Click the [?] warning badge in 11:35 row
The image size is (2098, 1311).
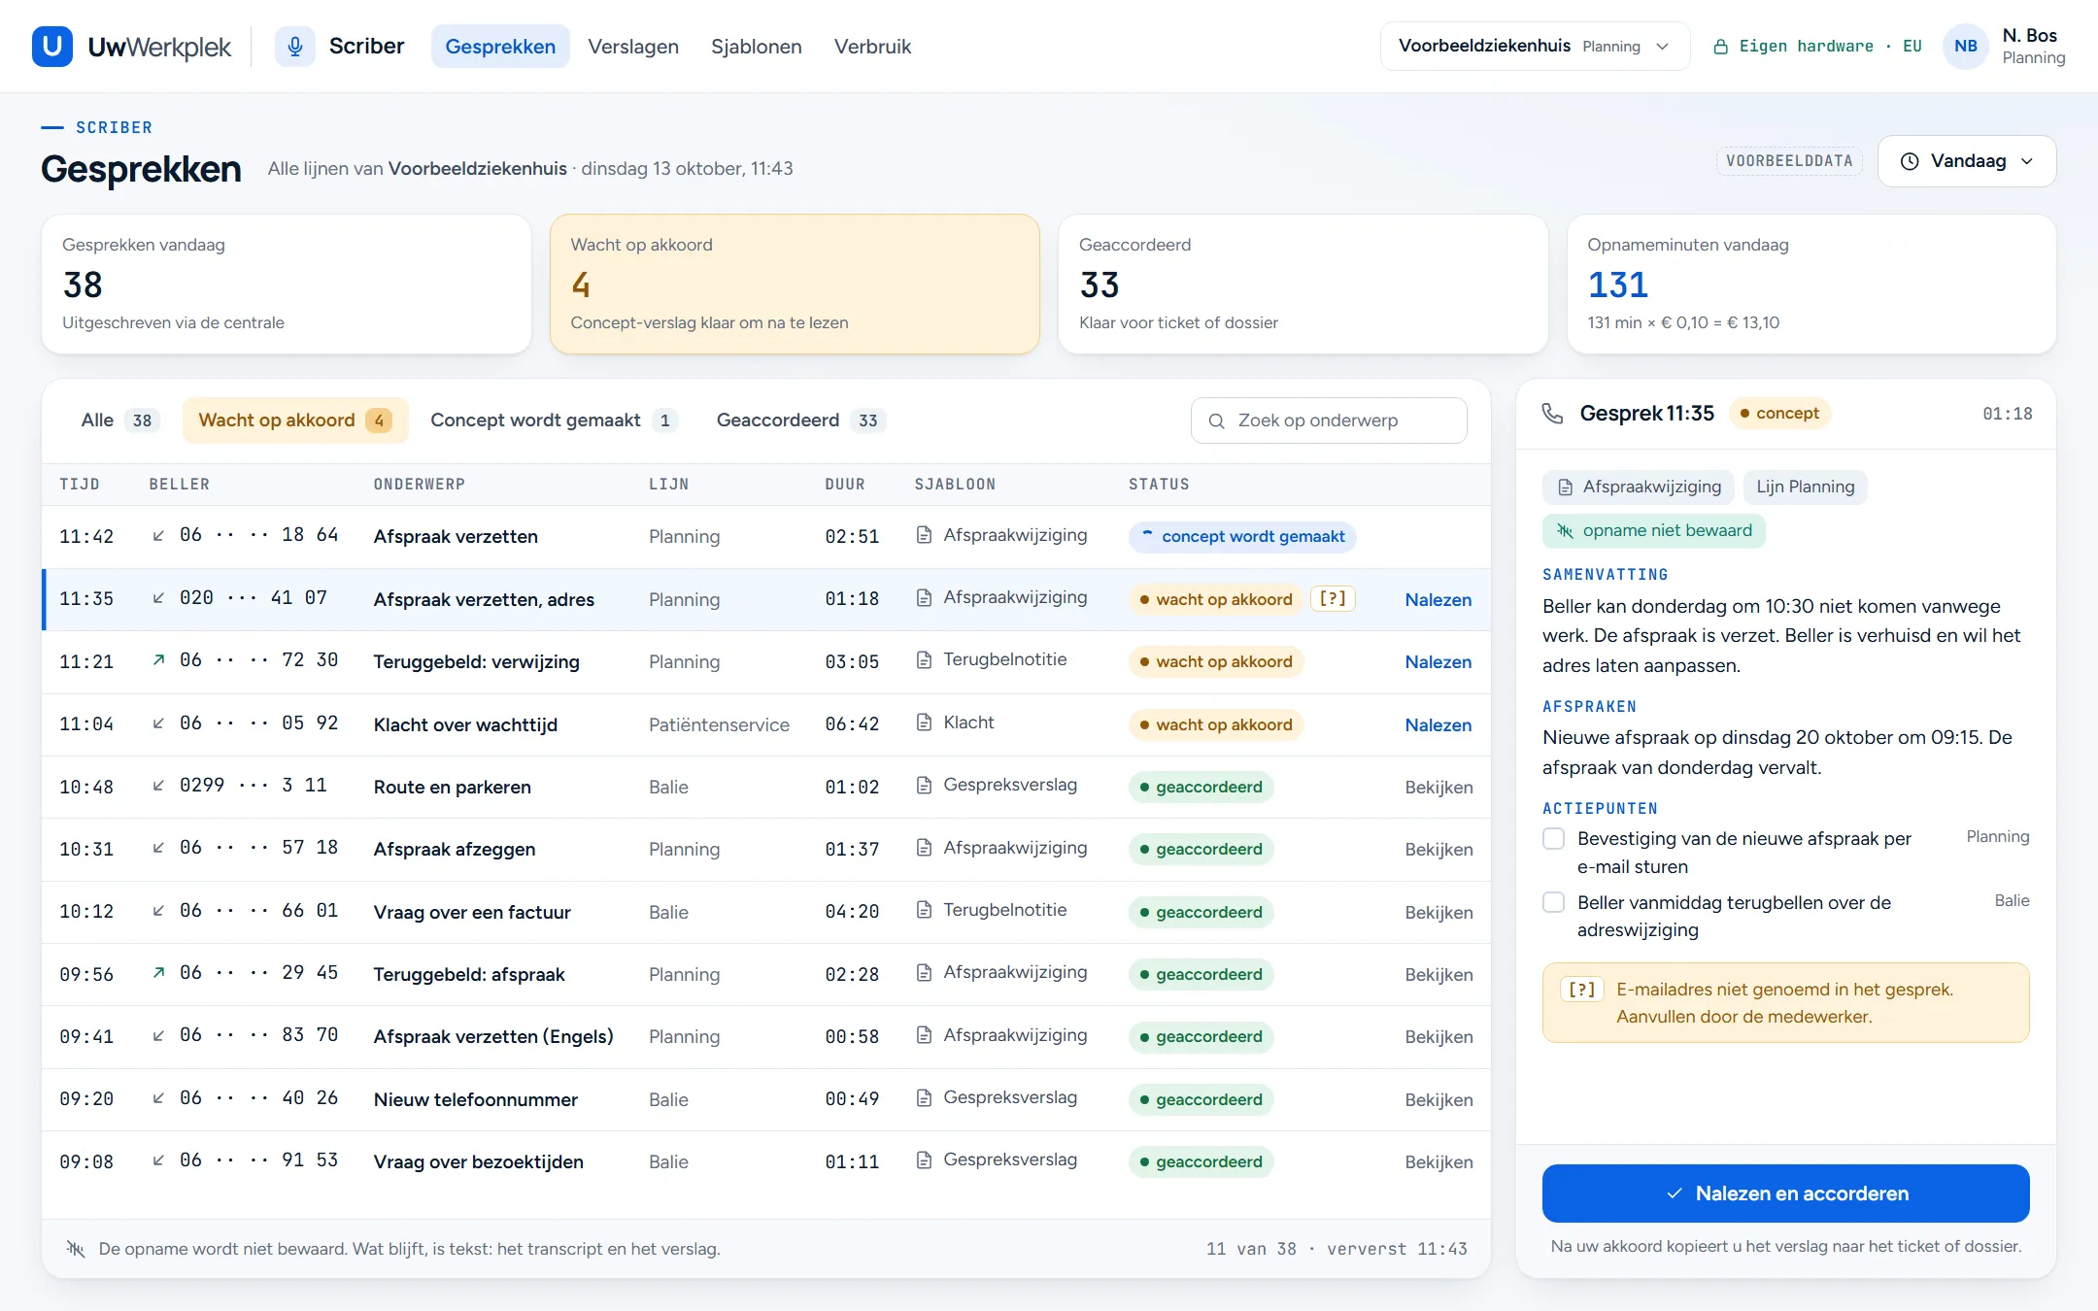point(1333,599)
